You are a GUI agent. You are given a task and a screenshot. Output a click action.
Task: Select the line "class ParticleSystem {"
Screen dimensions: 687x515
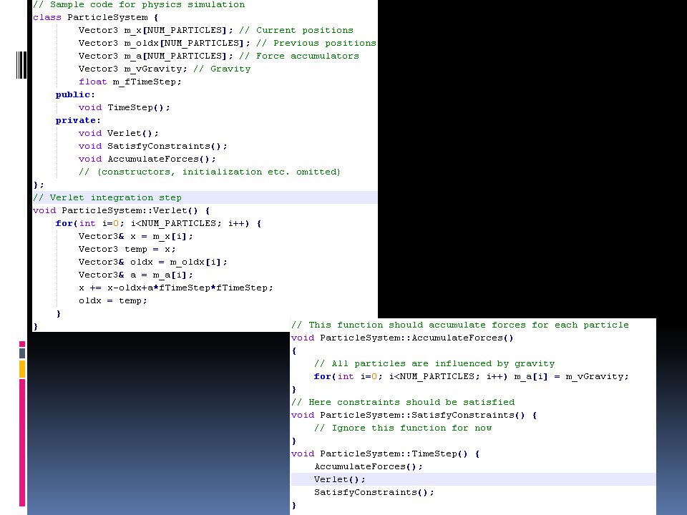[95, 17]
